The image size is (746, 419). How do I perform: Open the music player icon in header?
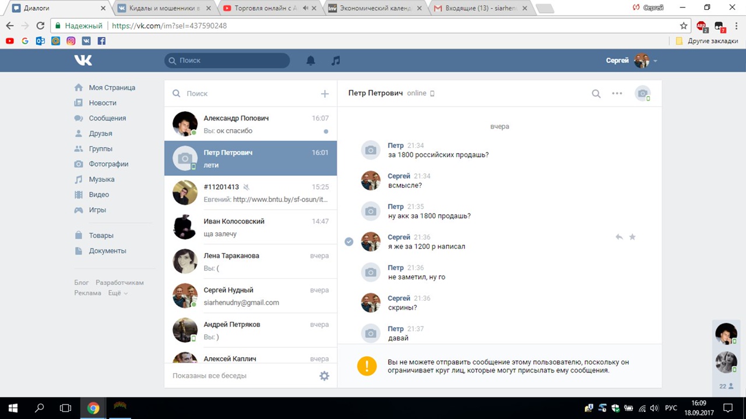336,61
